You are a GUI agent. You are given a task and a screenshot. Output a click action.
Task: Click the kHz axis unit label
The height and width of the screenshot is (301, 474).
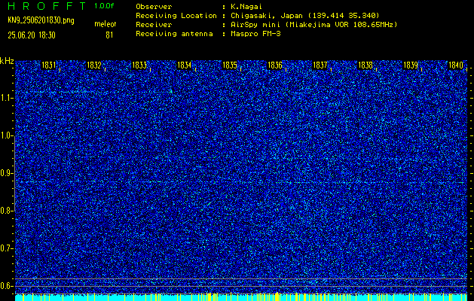coord(7,61)
